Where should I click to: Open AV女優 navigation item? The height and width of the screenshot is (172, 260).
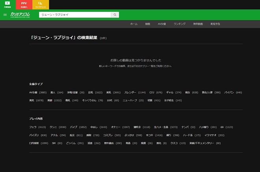[x=162, y=24]
